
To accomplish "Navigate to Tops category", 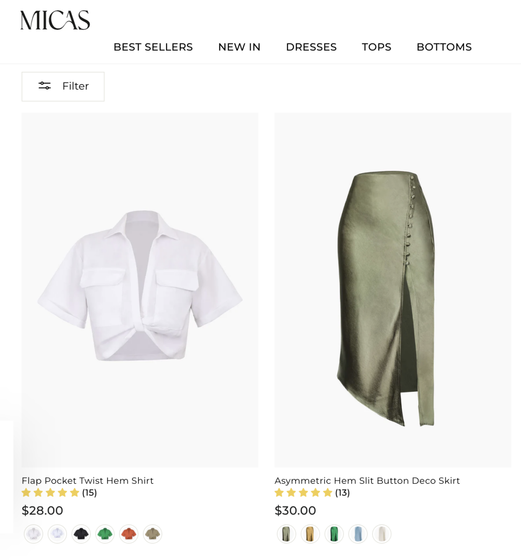I will 376,47.
